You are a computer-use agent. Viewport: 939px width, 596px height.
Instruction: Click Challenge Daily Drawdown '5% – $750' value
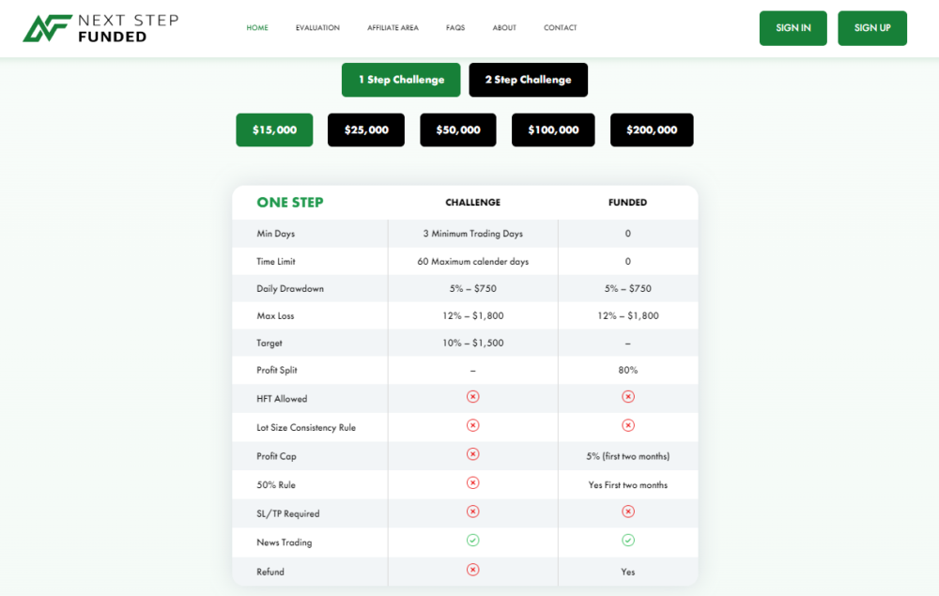(x=472, y=288)
